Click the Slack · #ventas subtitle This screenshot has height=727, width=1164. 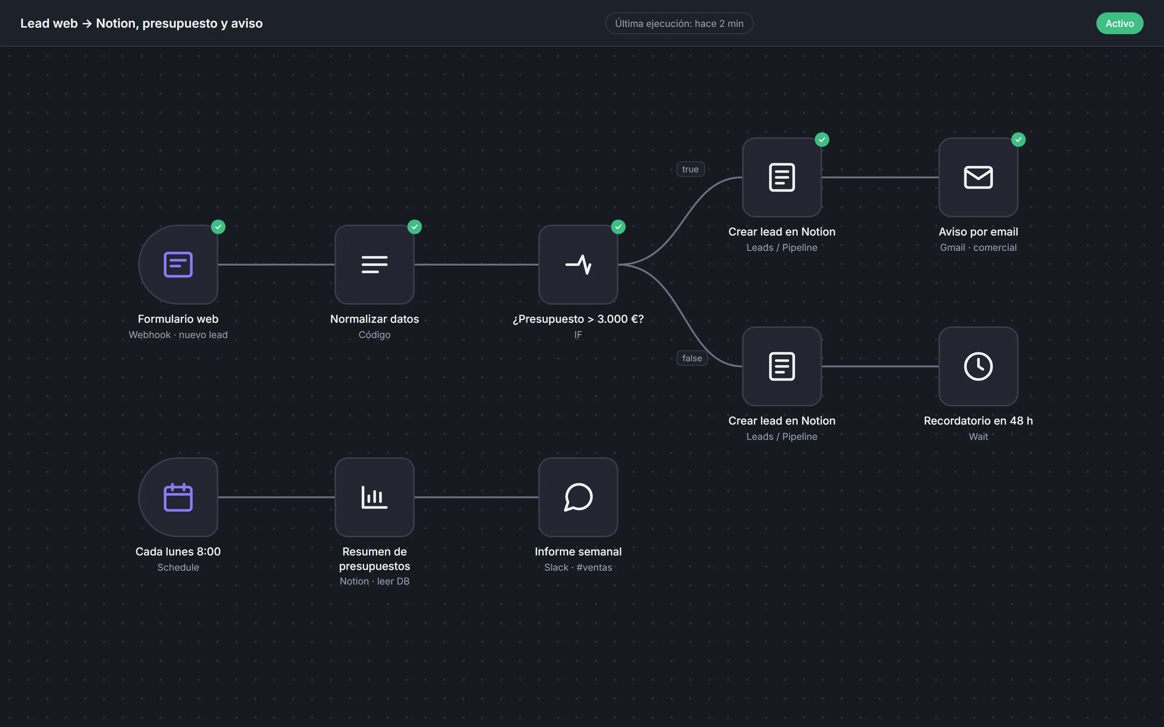pyautogui.click(x=578, y=567)
